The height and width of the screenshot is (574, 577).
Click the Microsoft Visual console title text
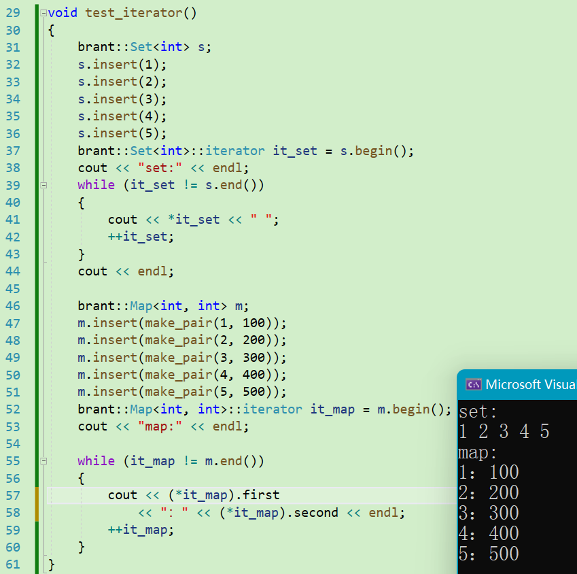[x=531, y=385]
